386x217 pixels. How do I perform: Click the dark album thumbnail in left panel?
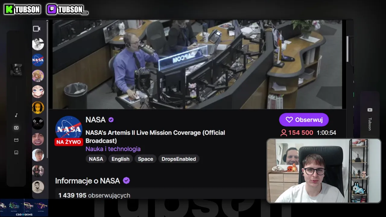coord(16,70)
